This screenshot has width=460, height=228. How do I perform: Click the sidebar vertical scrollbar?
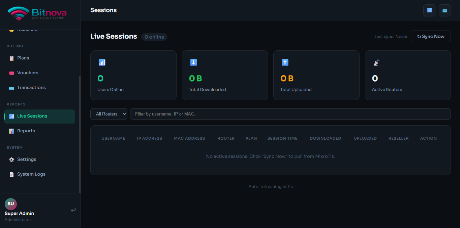[x=80, y=134]
